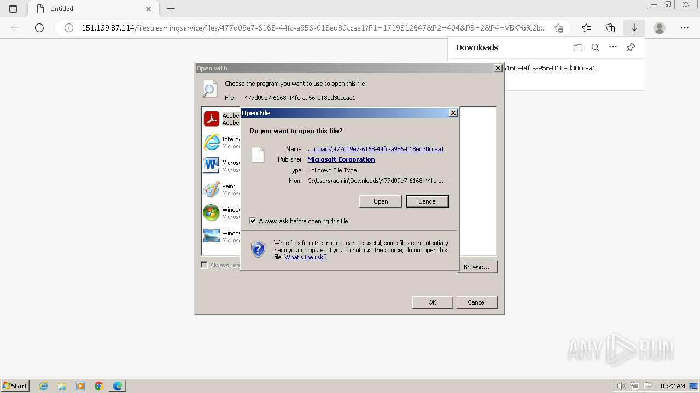Click the network tray icon

634,386
